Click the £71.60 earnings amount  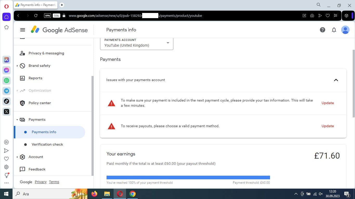(x=327, y=156)
